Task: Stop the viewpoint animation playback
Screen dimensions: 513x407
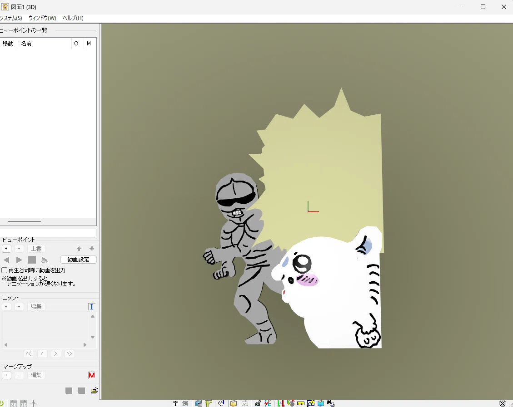Action: coord(32,260)
